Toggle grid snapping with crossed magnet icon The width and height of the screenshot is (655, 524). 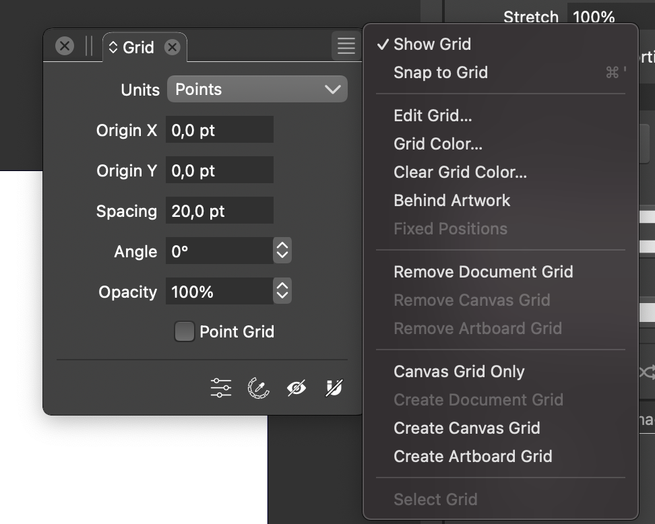(x=334, y=388)
